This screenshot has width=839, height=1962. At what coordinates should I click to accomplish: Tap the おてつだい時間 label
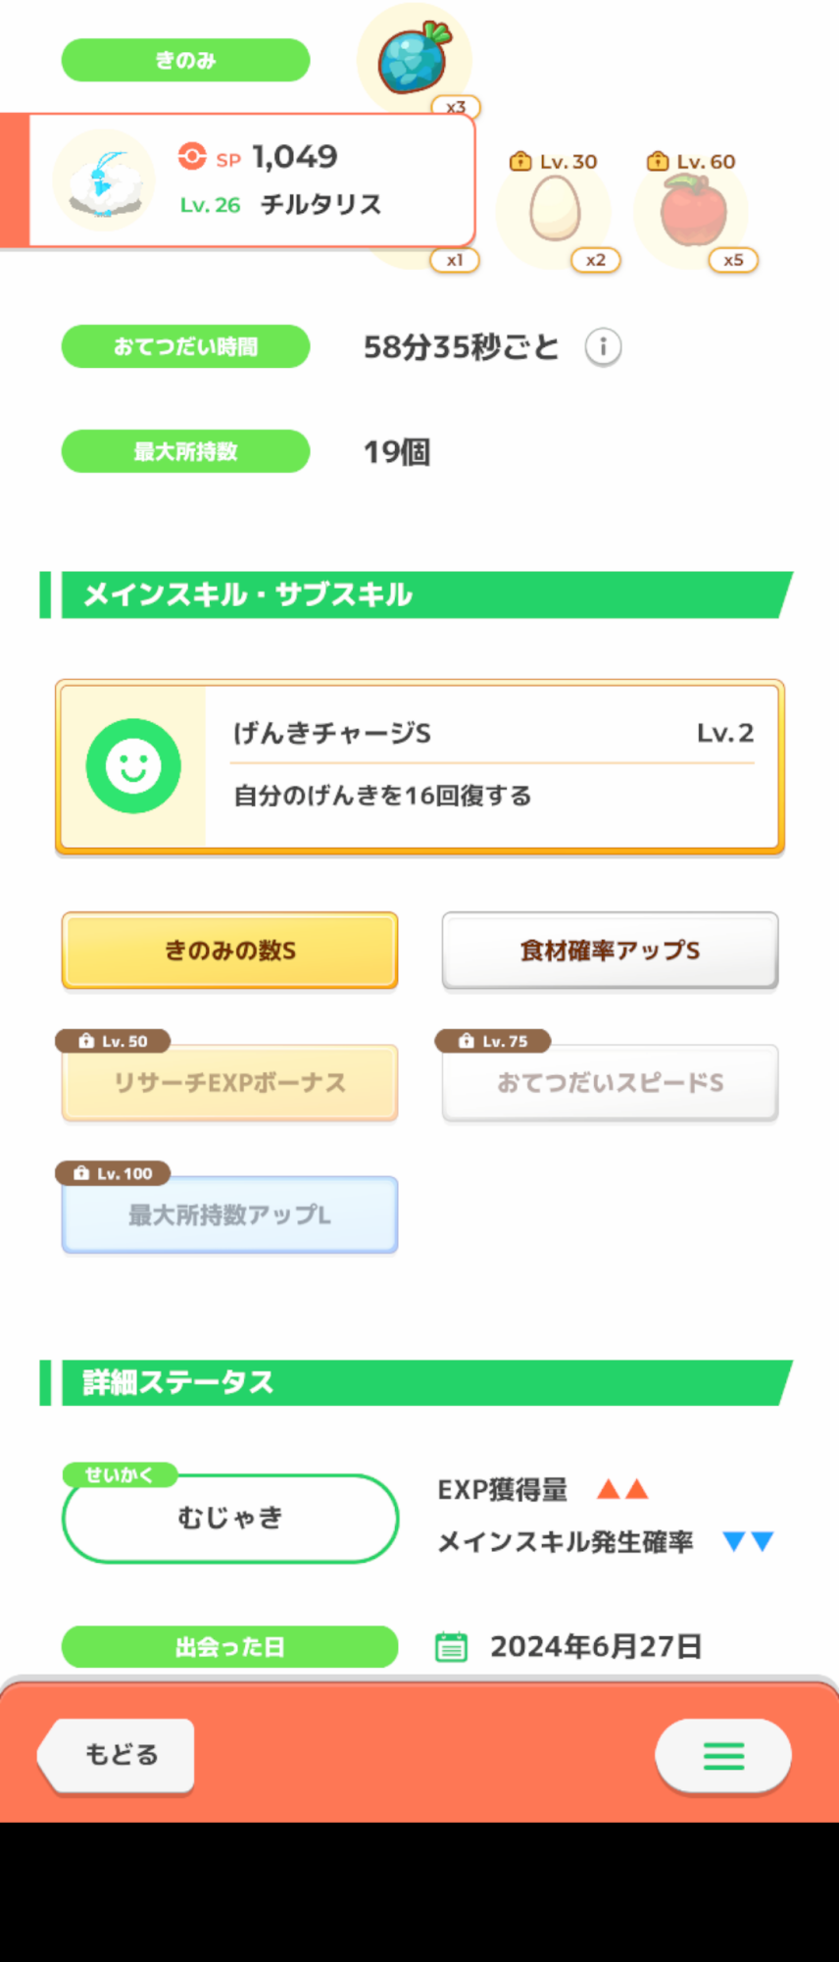coord(185,347)
